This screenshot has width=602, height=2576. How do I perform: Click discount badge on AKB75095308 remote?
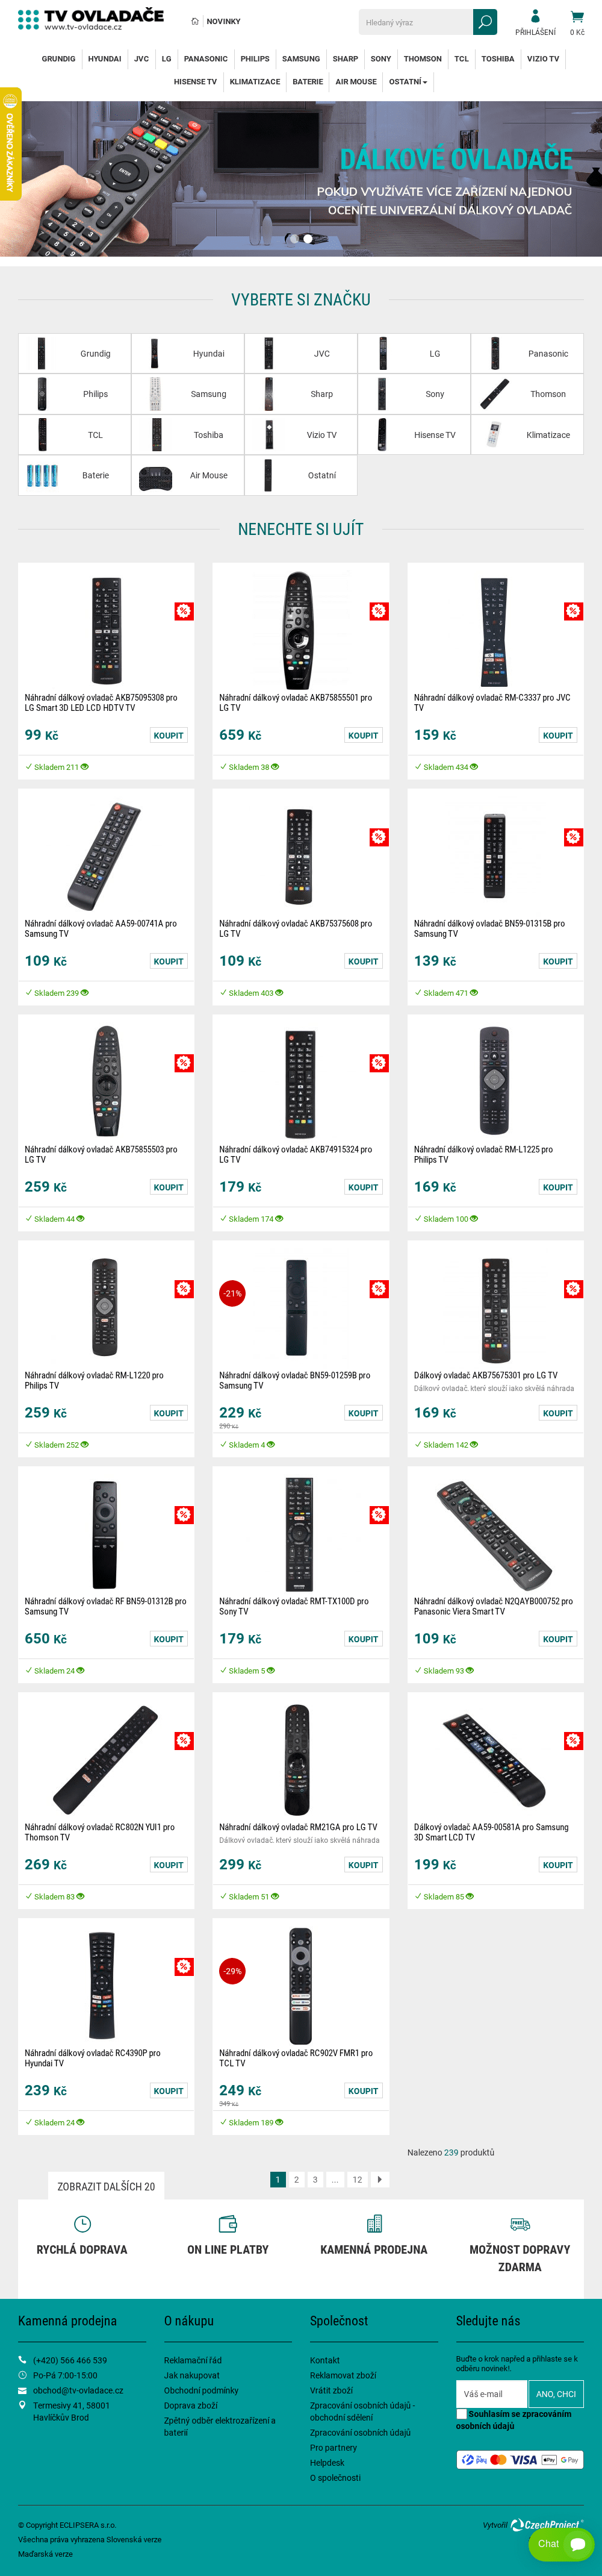(x=184, y=611)
